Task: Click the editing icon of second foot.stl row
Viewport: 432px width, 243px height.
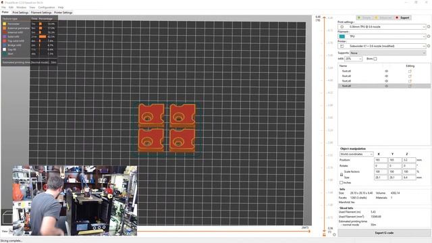Action: 410,76
